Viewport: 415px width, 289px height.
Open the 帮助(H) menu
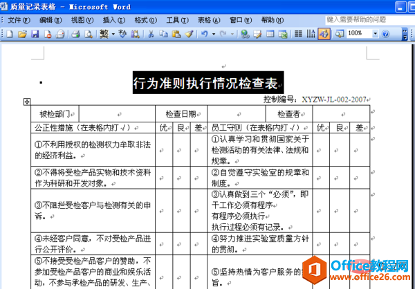pos(273,20)
